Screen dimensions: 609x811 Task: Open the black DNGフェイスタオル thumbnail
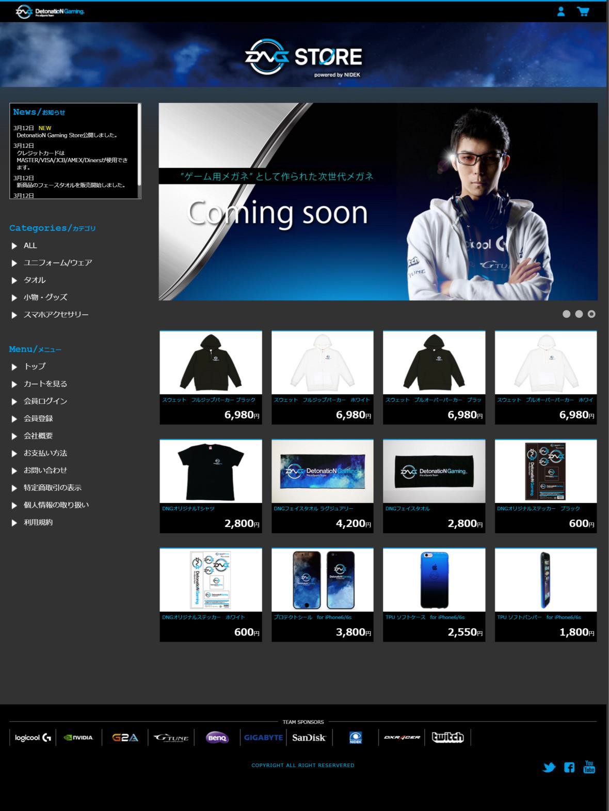click(x=434, y=471)
